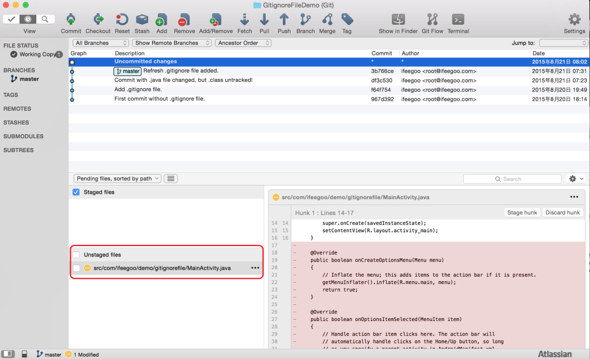
Task: Select master branch in sidebar
Action: point(25,78)
